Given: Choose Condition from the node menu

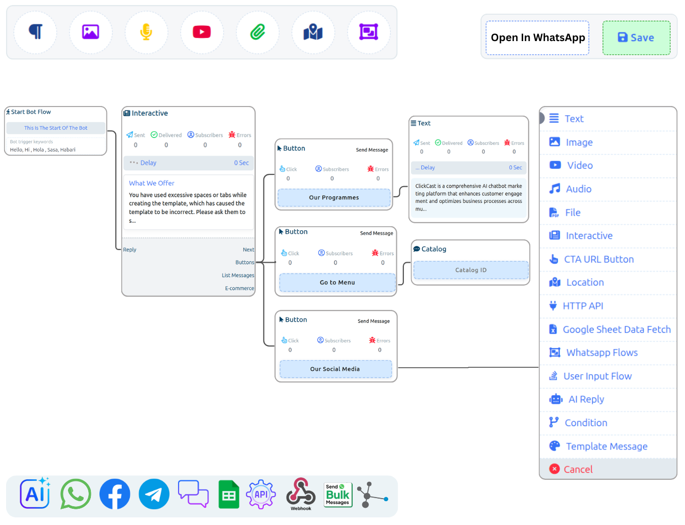Looking at the screenshot, I should [x=608, y=423].
